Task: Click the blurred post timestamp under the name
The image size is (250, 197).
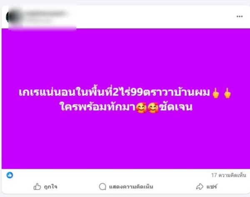Action: pos(38,20)
